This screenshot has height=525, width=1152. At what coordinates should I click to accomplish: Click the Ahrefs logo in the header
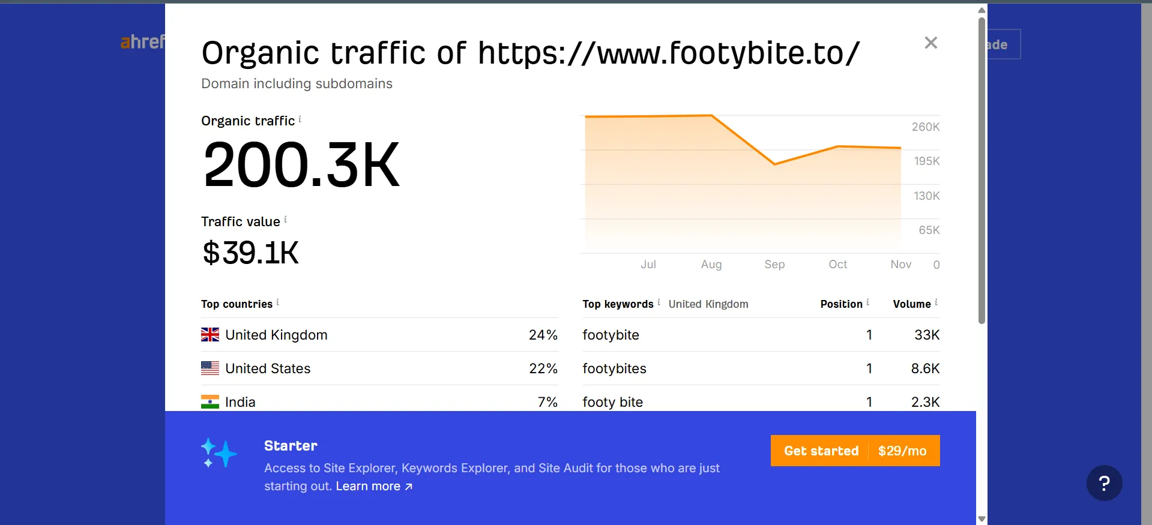click(142, 42)
